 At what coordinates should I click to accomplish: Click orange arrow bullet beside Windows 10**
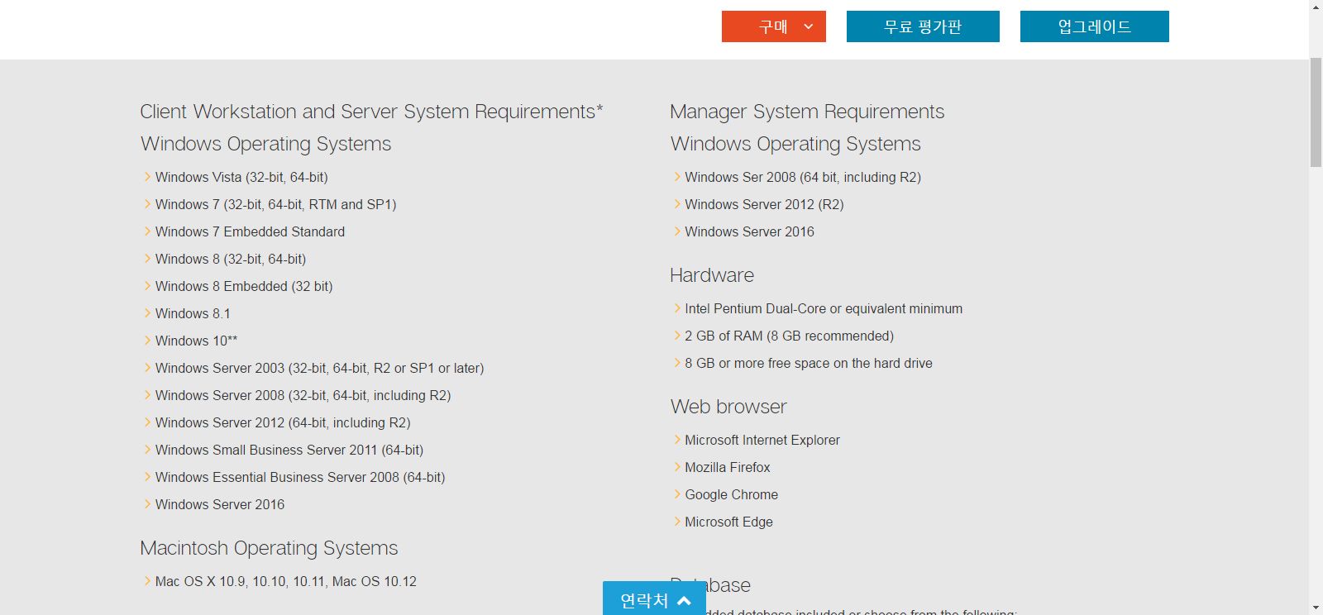pos(147,340)
